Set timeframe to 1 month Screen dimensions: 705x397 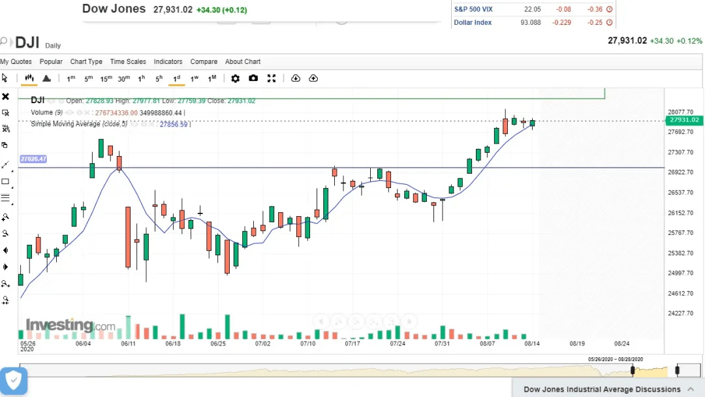(212, 78)
